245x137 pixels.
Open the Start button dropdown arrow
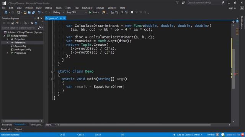click(x=99, y=13)
